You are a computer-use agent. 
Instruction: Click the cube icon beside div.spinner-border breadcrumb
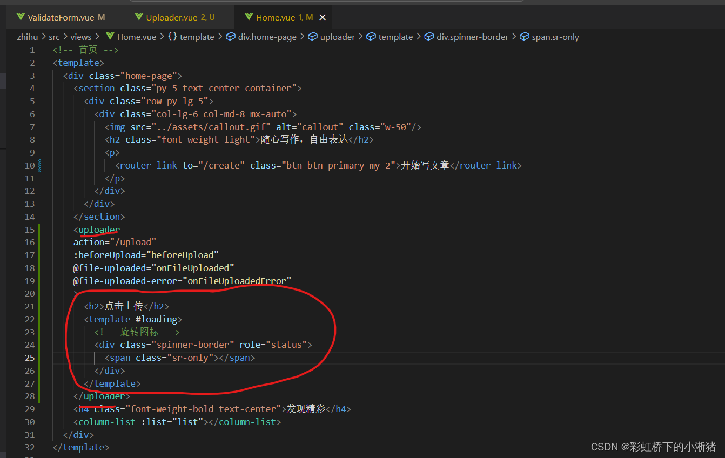(x=429, y=37)
